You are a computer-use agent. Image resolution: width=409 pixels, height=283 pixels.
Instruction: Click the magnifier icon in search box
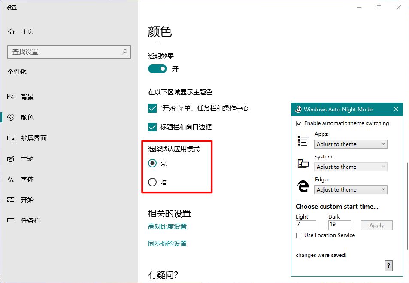124,52
